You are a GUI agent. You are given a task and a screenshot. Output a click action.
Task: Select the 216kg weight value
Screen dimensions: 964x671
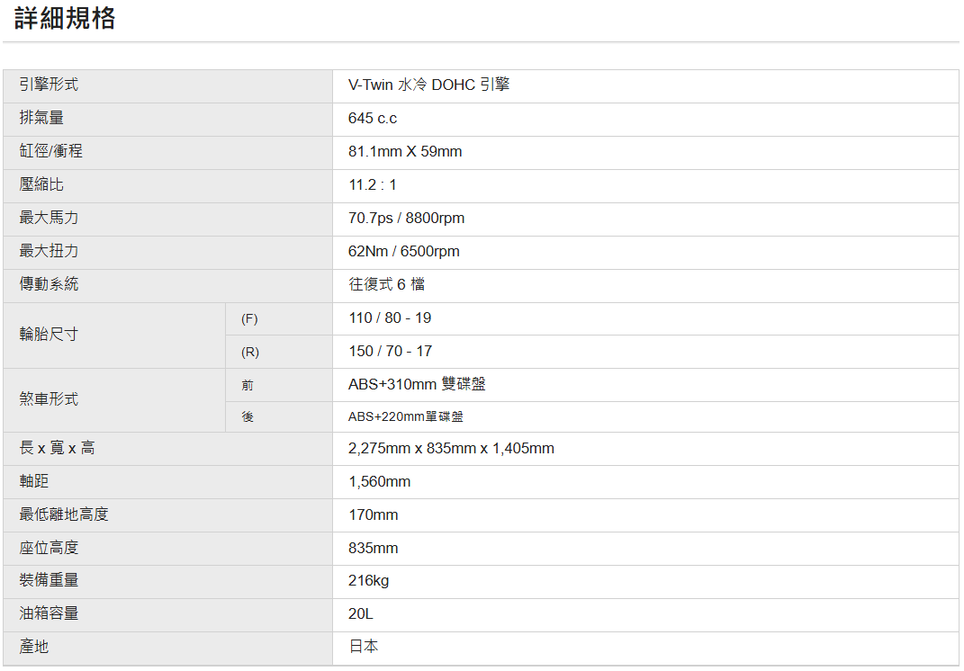tap(369, 581)
